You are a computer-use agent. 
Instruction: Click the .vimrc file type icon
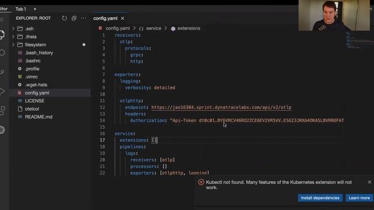(20, 76)
